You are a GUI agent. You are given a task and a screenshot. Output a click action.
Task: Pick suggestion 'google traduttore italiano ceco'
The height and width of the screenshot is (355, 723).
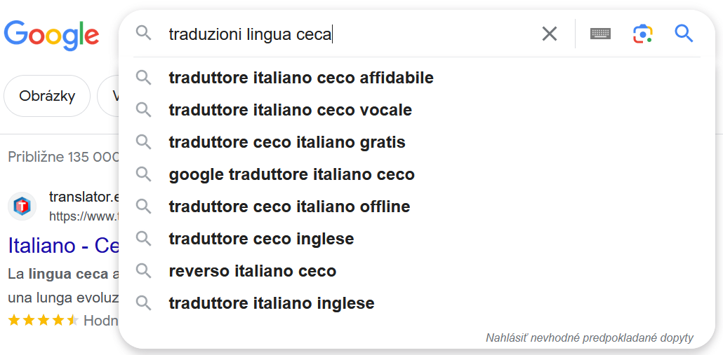(x=291, y=174)
